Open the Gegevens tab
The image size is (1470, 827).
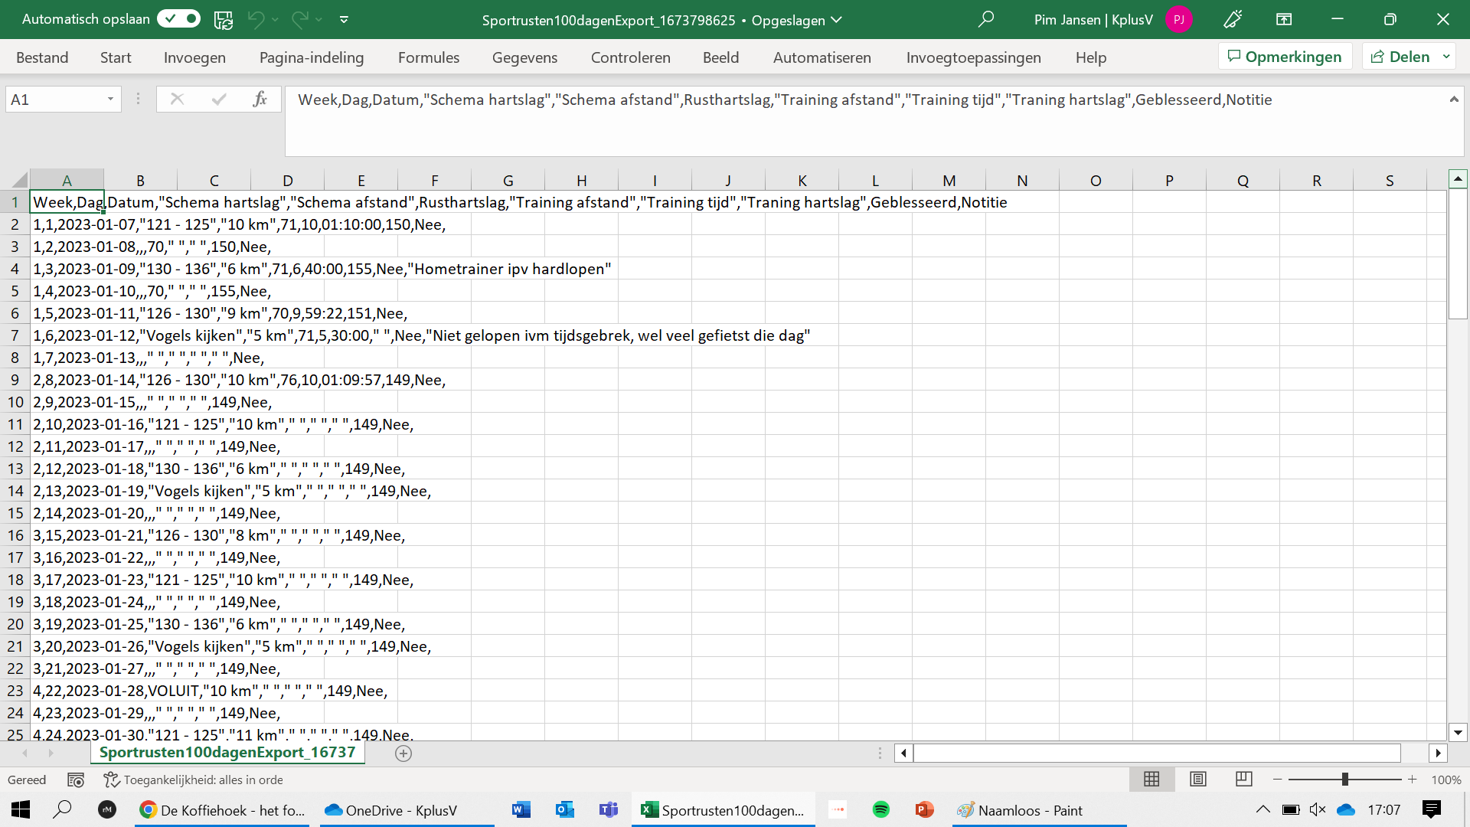[524, 57]
